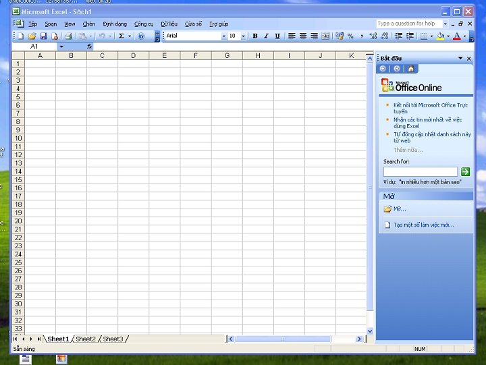Apply the red Font Color A
Image resolution: width=486 pixels, height=365 pixels.
(457, 36)
